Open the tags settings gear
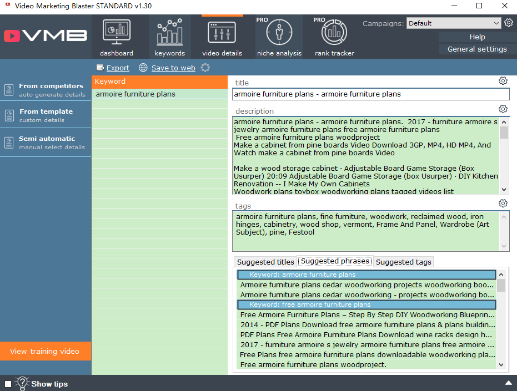This screenshot has width=517, height=391. click(503, 204)
